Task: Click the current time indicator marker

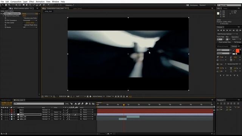Action: point(124,105)
